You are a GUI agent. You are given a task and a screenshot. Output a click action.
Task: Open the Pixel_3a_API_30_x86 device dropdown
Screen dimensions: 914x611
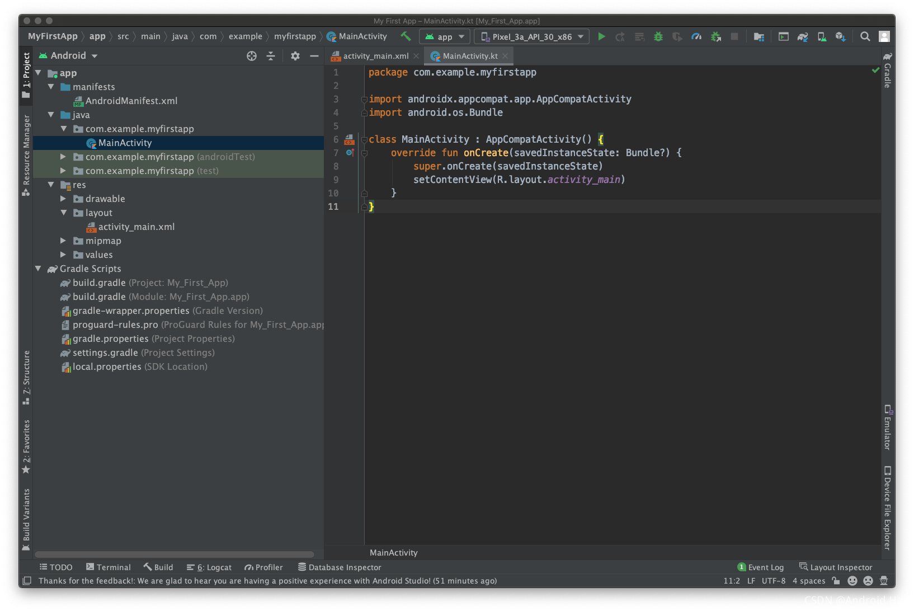point(531,36)
